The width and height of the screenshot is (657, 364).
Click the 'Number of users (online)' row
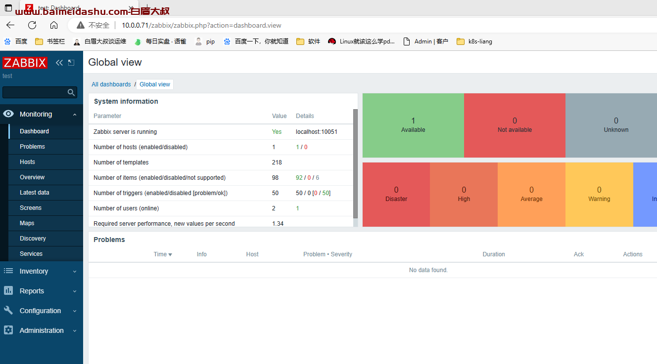tap(221, 208)
